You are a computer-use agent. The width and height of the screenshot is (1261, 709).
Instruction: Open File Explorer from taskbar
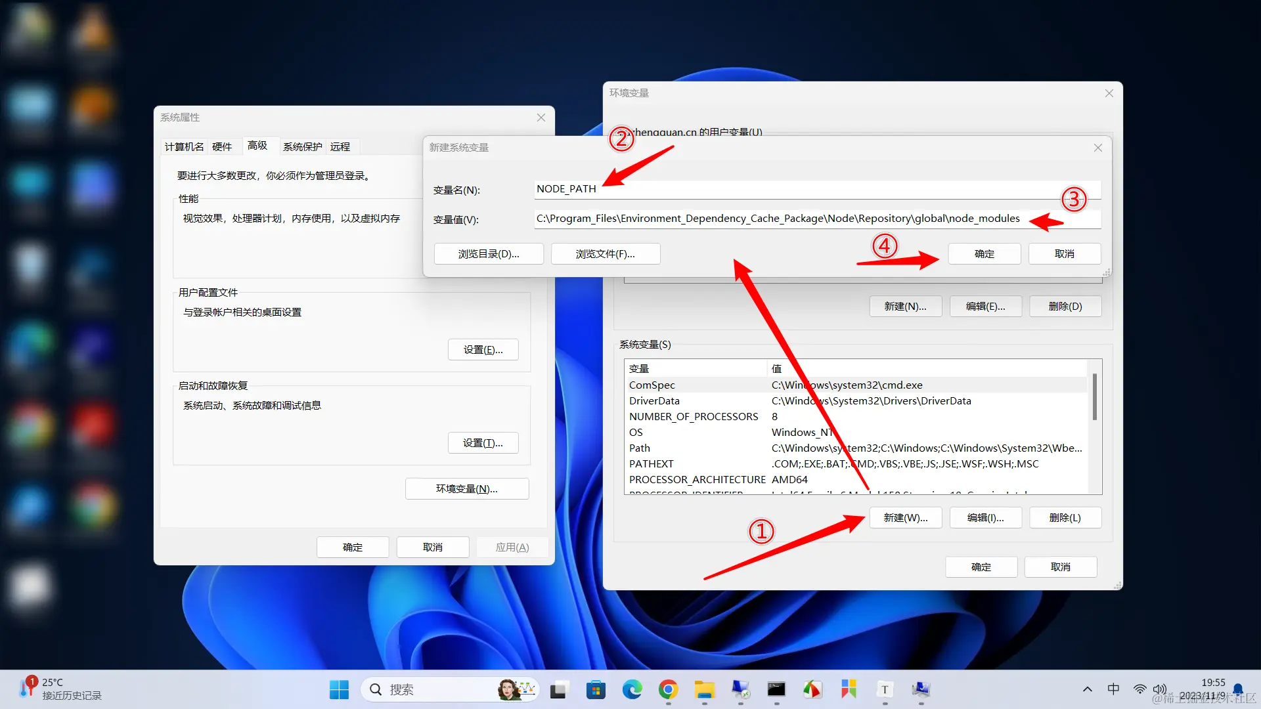pos(704,689)
